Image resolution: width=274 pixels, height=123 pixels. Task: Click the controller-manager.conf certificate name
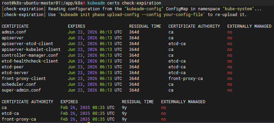pos(30,55)
